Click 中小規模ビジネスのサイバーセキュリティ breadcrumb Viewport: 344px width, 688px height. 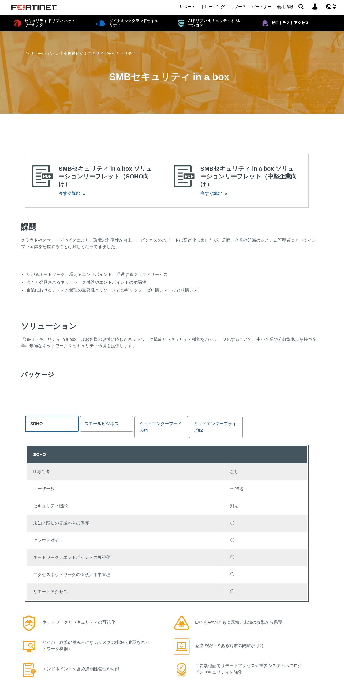pos(98,54)
